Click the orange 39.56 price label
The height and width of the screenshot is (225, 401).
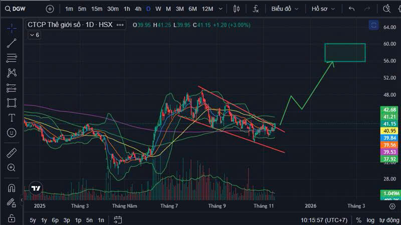click(389, 145)
